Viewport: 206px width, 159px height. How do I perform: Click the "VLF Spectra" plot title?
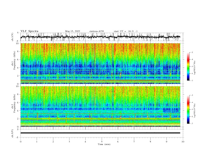coord(29,31)
